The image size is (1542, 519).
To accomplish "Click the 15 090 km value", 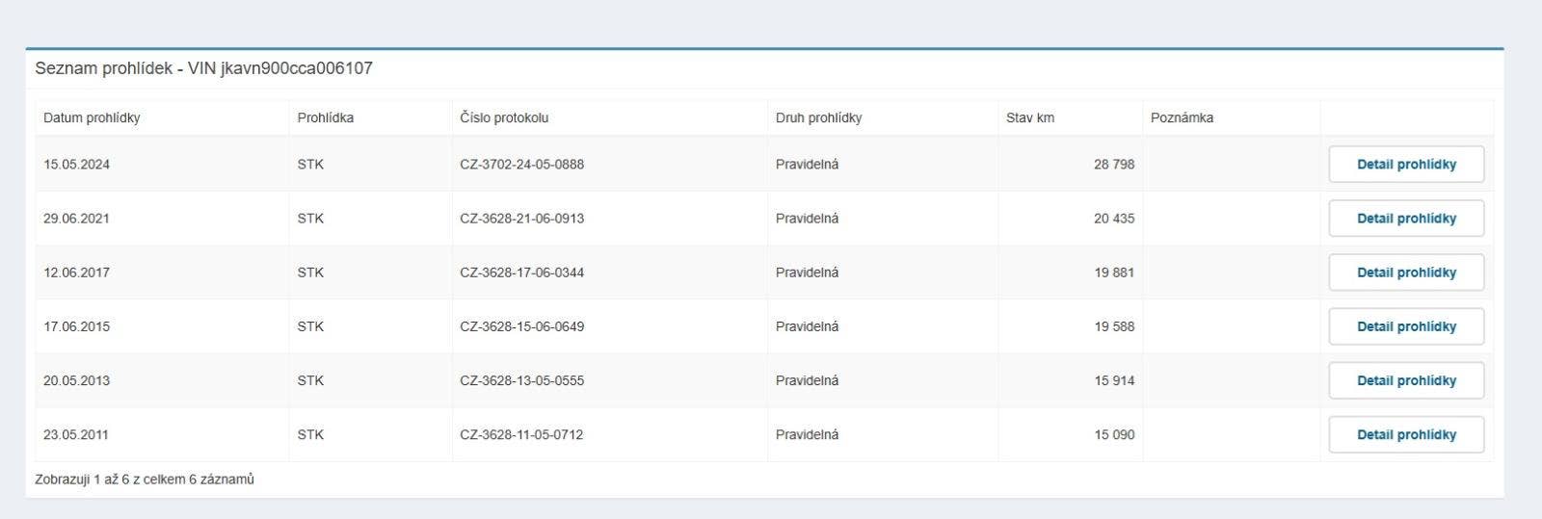I will pos(1113,434).
